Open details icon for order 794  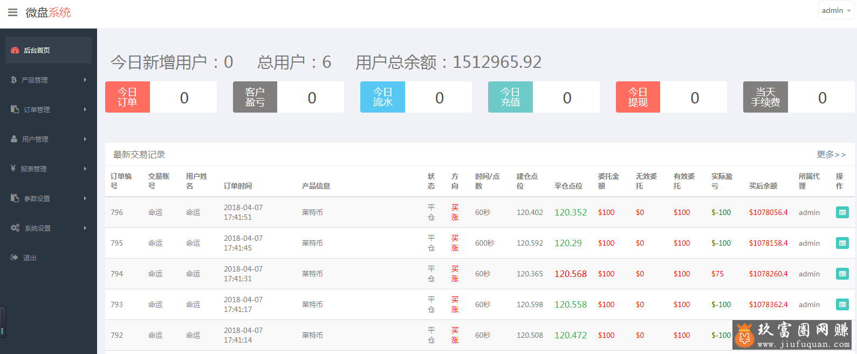pyautogui.click(x=842, y=274)
